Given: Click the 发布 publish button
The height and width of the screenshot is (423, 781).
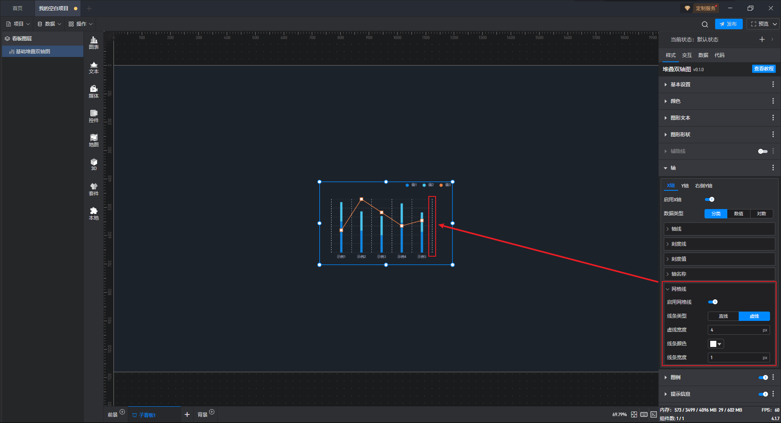Looking at the screenshot, I should click(729, 24).
